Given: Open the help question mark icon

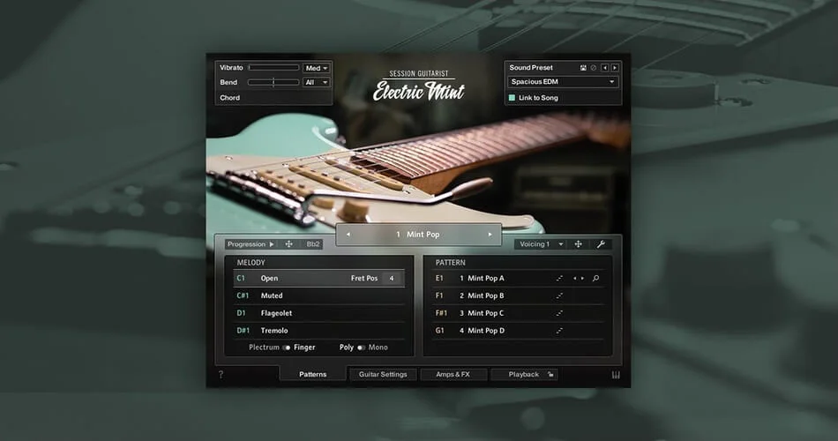Looking at the screenshot, I should point(221,375).
